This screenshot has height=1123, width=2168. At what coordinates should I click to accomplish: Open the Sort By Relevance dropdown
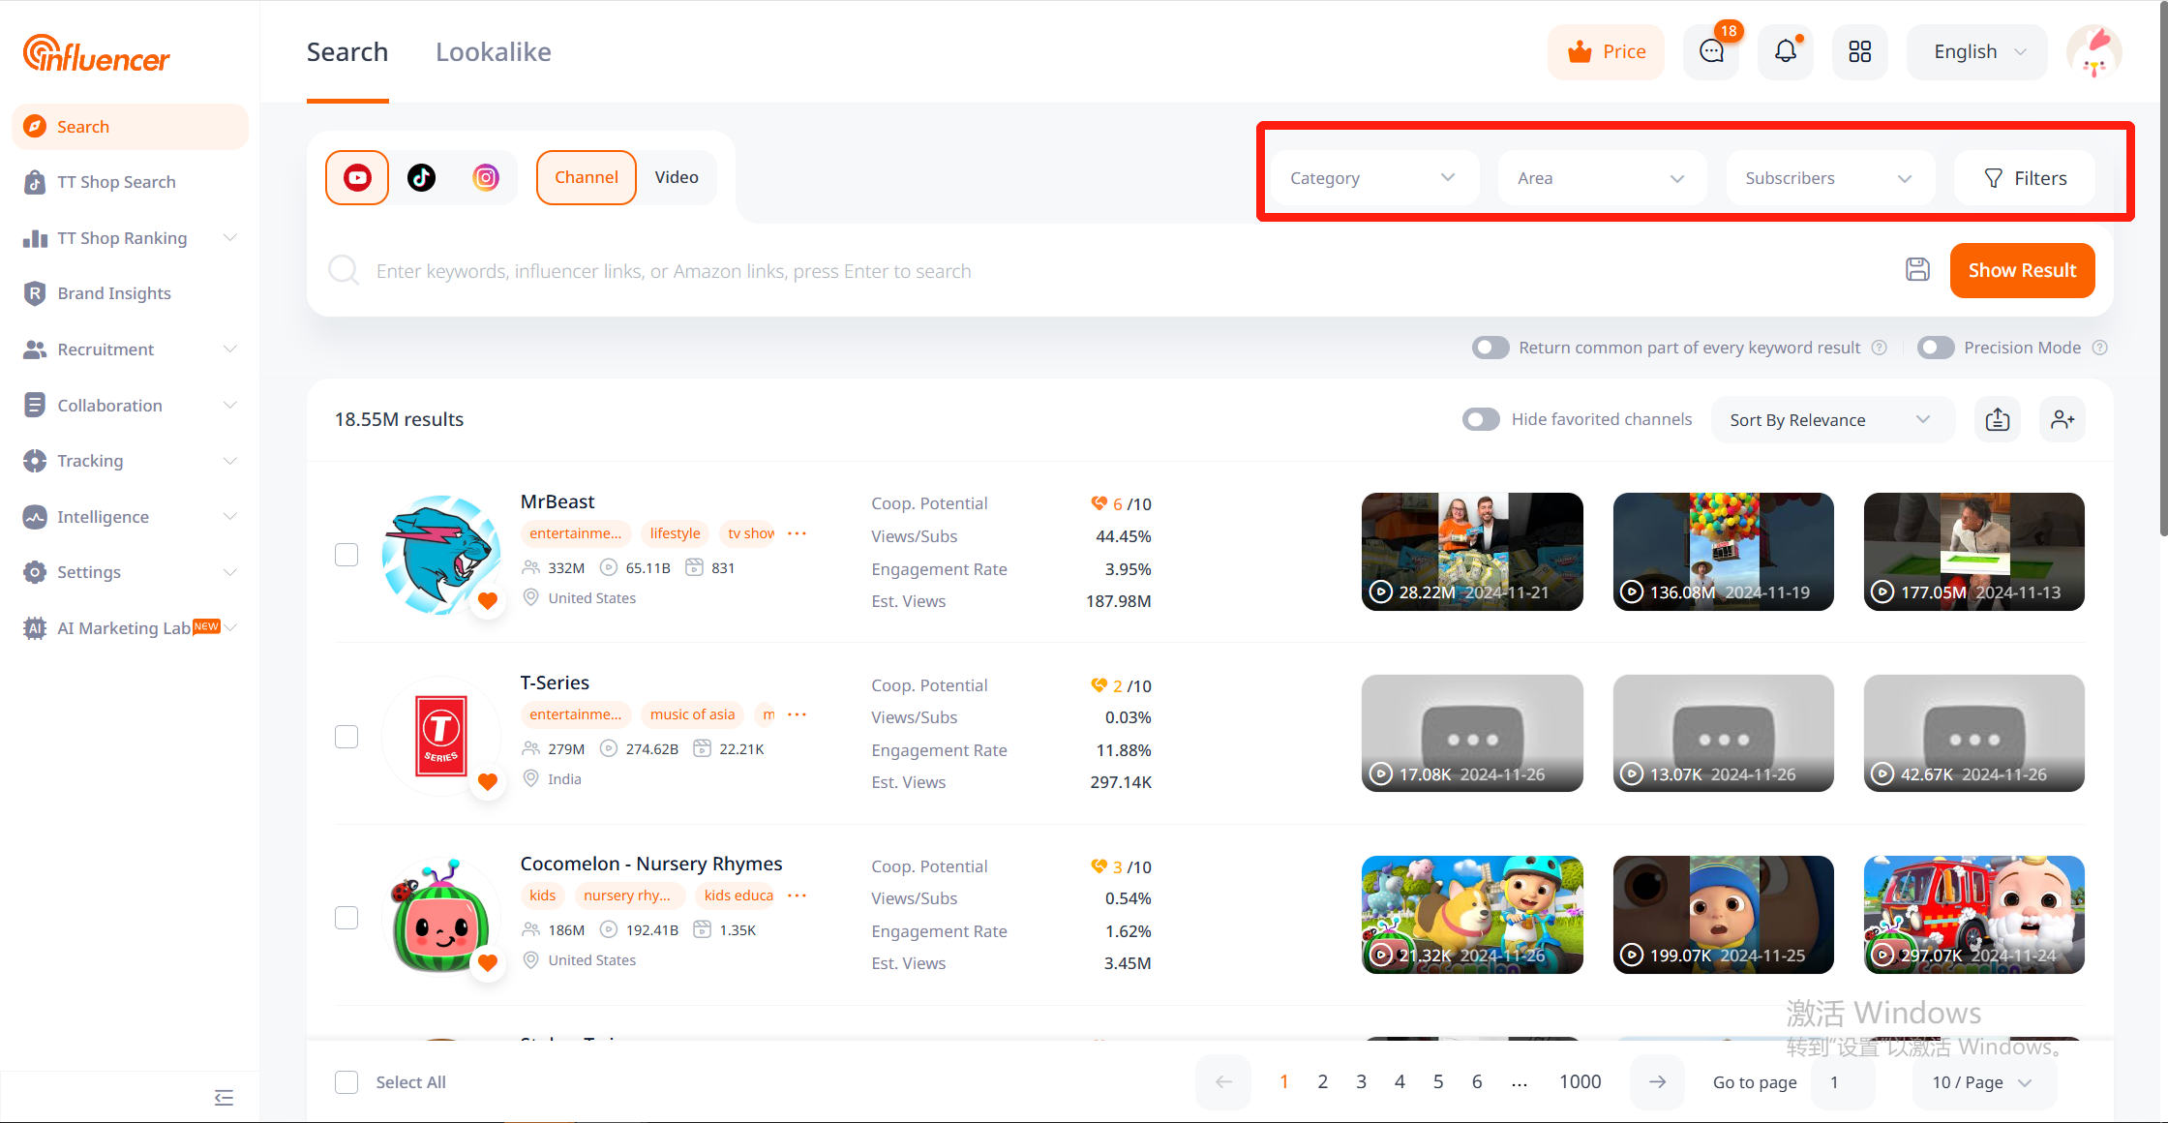coord(1830,420)
